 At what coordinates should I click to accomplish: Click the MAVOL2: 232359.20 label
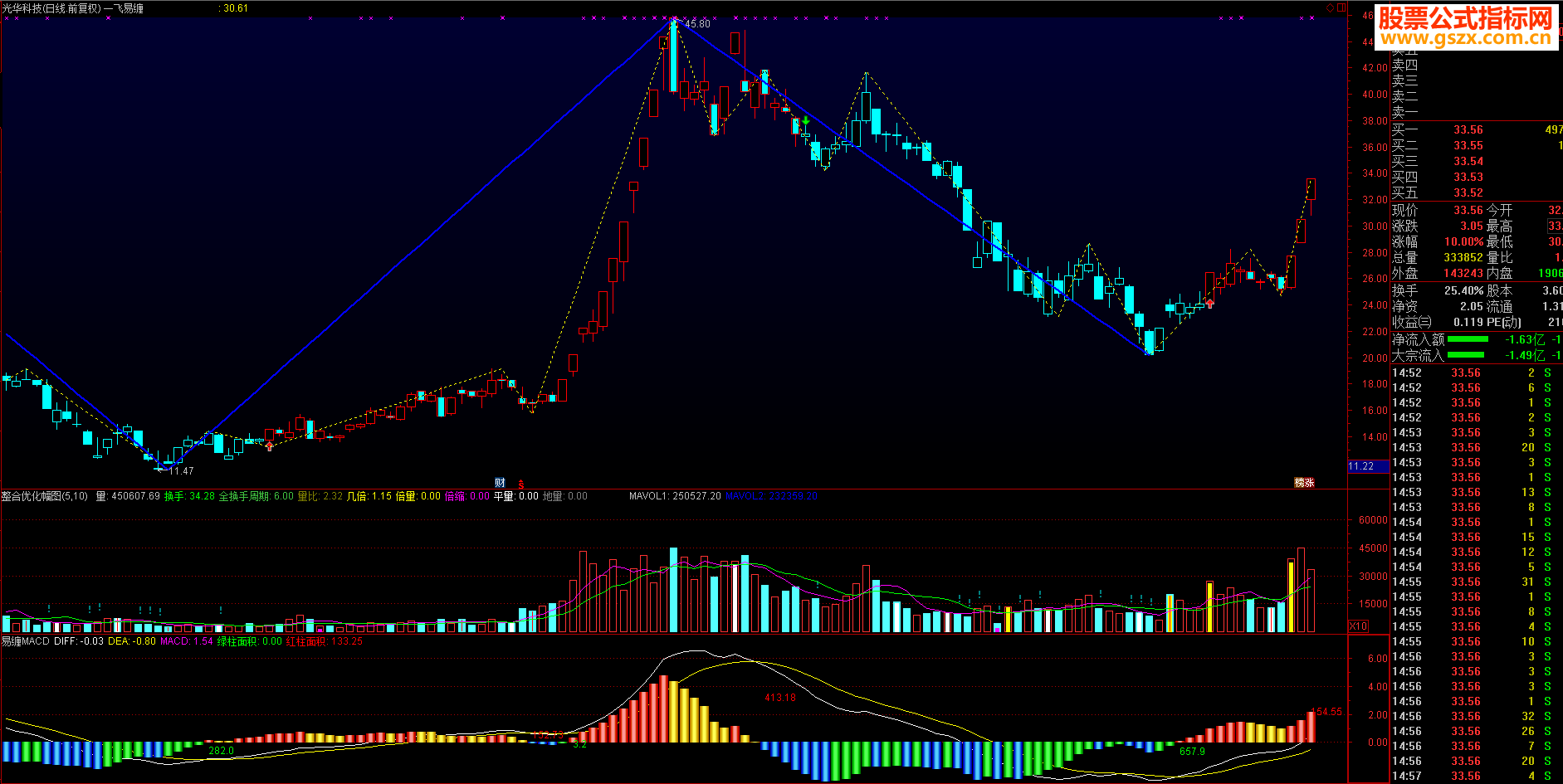[772, 496]
